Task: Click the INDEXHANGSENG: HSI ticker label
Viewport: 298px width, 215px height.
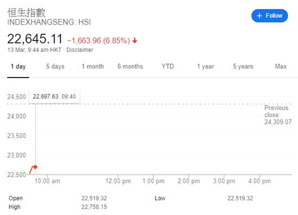Action: (49, 22)
